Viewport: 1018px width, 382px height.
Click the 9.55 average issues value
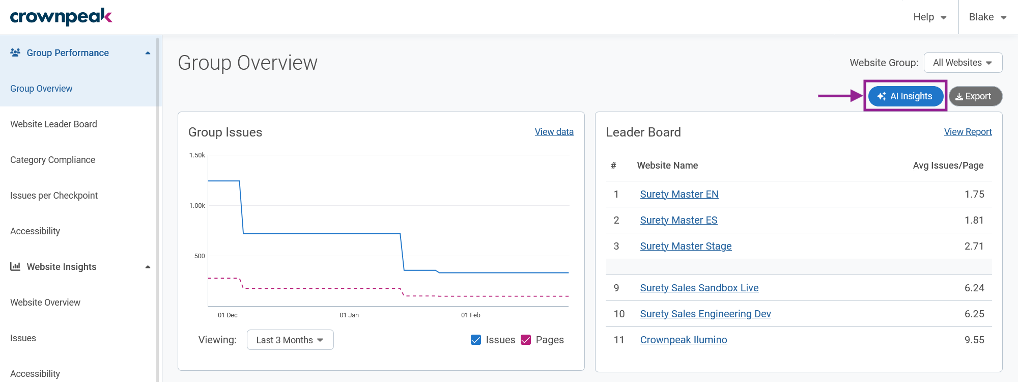click(974, 340)
